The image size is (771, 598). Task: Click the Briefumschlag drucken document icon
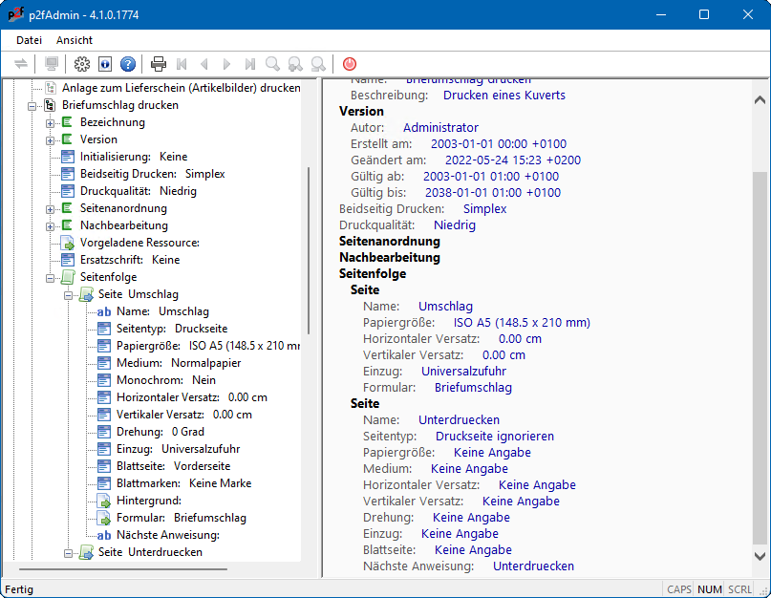click(x=51, y=105)
